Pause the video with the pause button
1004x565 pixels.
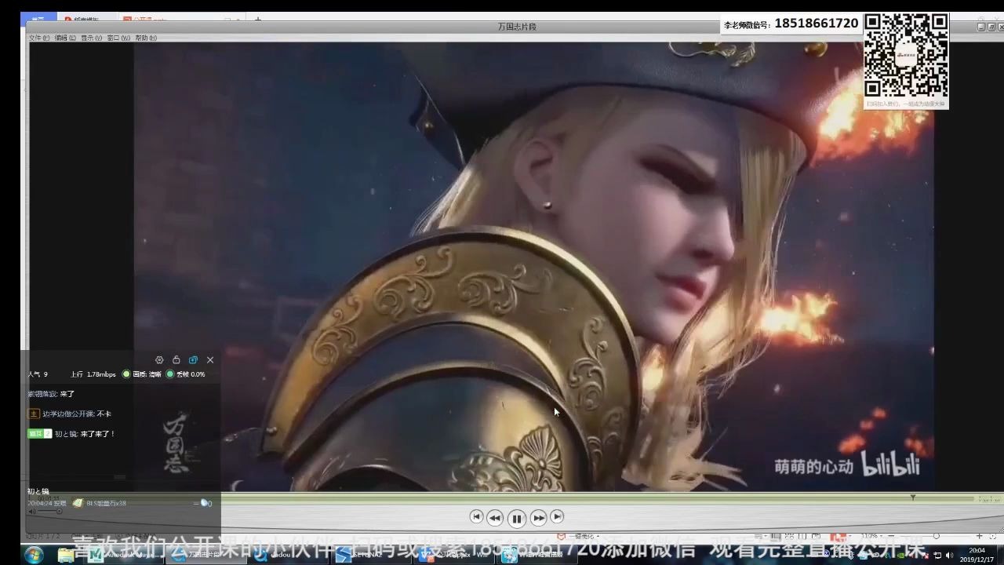click(516, 518)
